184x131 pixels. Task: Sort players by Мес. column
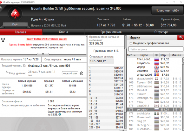(x=131, y=55)
